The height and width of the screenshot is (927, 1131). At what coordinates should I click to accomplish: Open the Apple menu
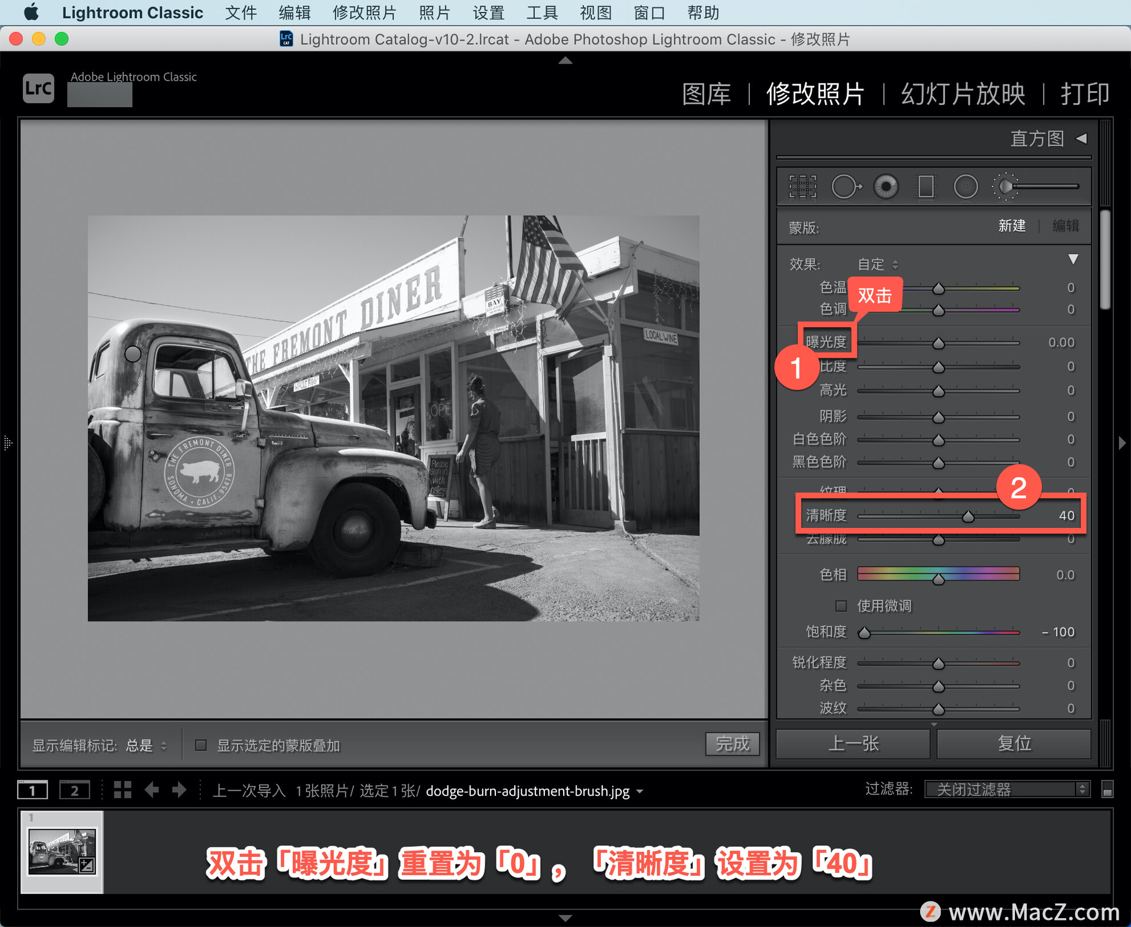pyautogui.click(x=31, y=12)
